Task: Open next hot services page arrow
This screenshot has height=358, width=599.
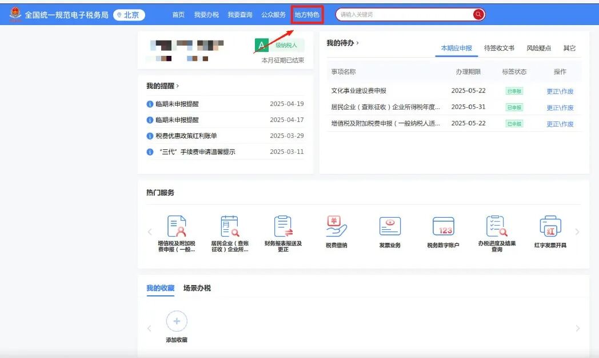Action: [x=577, y=231]
